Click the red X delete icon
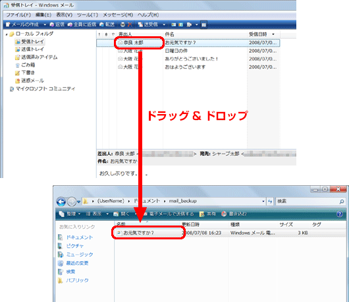349x302 pixels. (130, 24)
